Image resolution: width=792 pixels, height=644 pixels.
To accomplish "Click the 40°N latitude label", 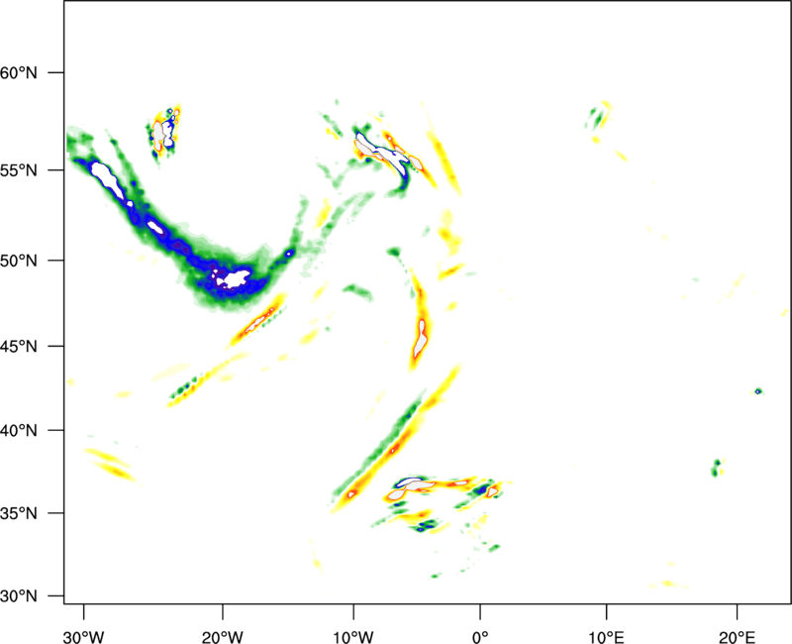I will click(x=19, y=431).
